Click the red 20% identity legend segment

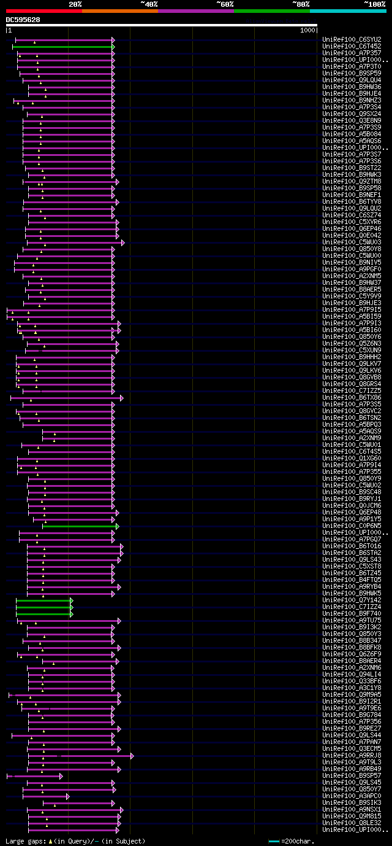pyautogui.click(x=43, y=11)
